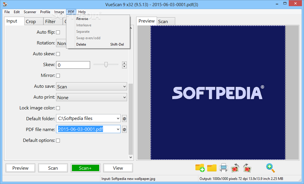Switch to the Crop tab

click(34, 21)
